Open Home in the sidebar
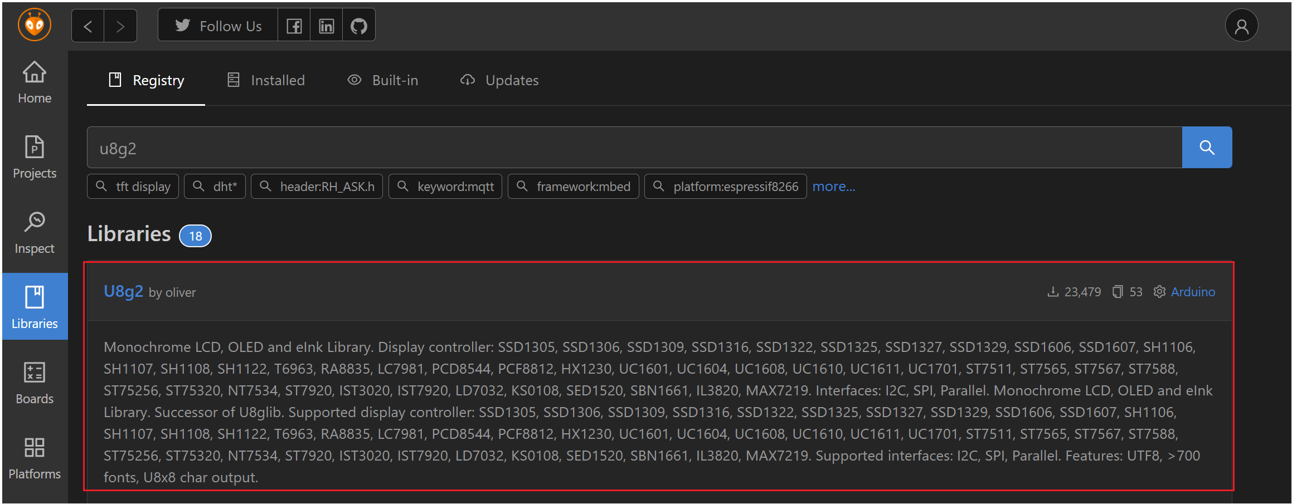Screen dimensions: 1292x504 tap(35, 83)
